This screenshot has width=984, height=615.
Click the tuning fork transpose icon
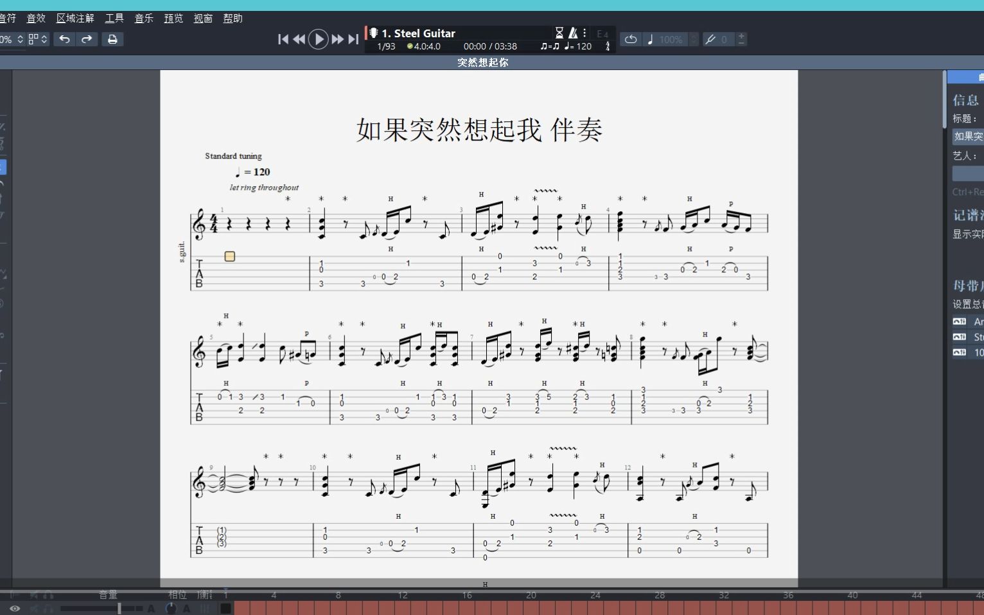pos(710,39)
